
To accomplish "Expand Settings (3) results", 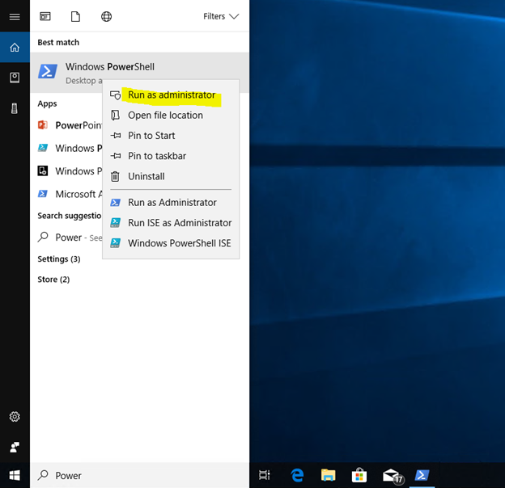I will 59,259.
